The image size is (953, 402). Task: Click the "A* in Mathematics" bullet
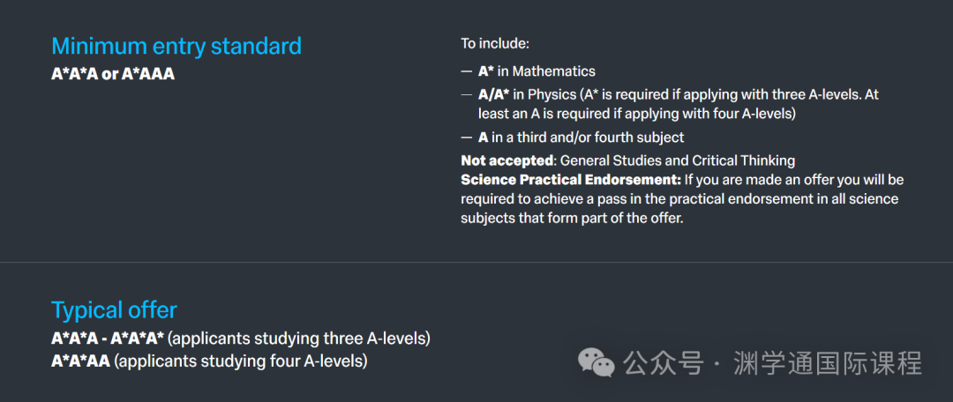pyautogui.click(x=537, y=71)
